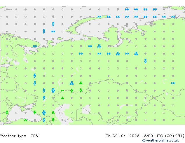Select blue triple-snowflake symbol beside green rain symbol

pos(71,83)
